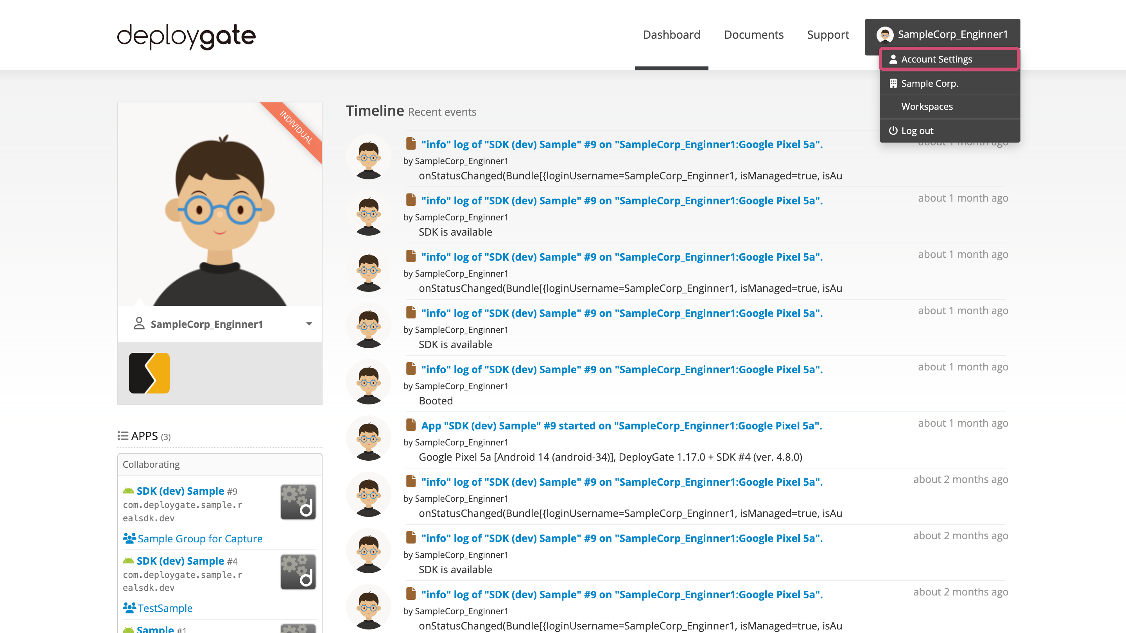Log out via the user menu
1126x633 pixels.
point(917,131)
